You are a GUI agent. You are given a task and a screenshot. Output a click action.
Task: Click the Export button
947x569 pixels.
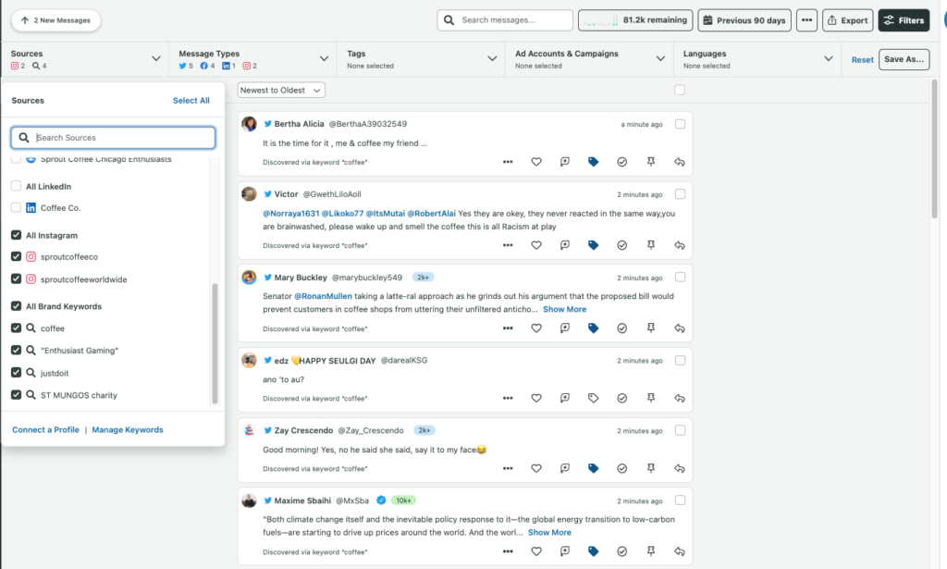pos(847,20)
